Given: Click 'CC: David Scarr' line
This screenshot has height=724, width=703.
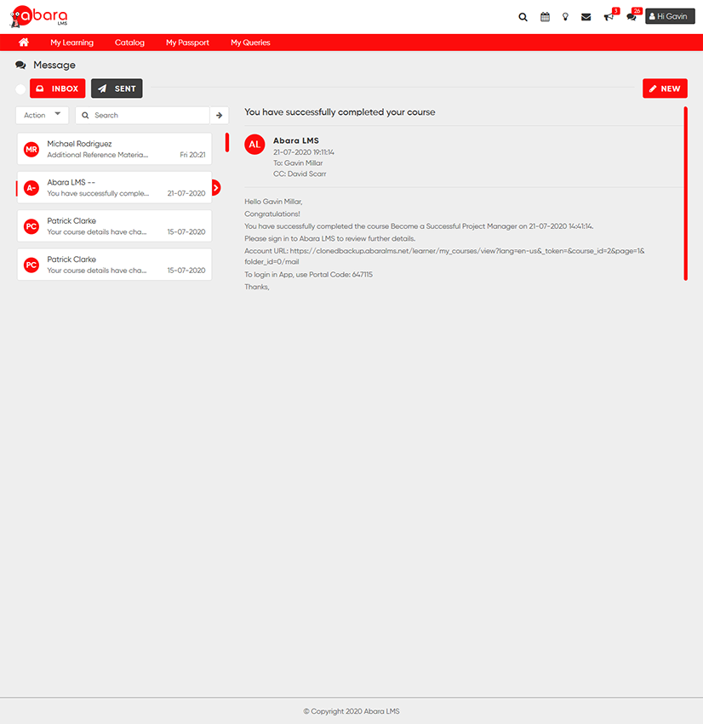Looking at the screenshot, I should click(300, 174).
